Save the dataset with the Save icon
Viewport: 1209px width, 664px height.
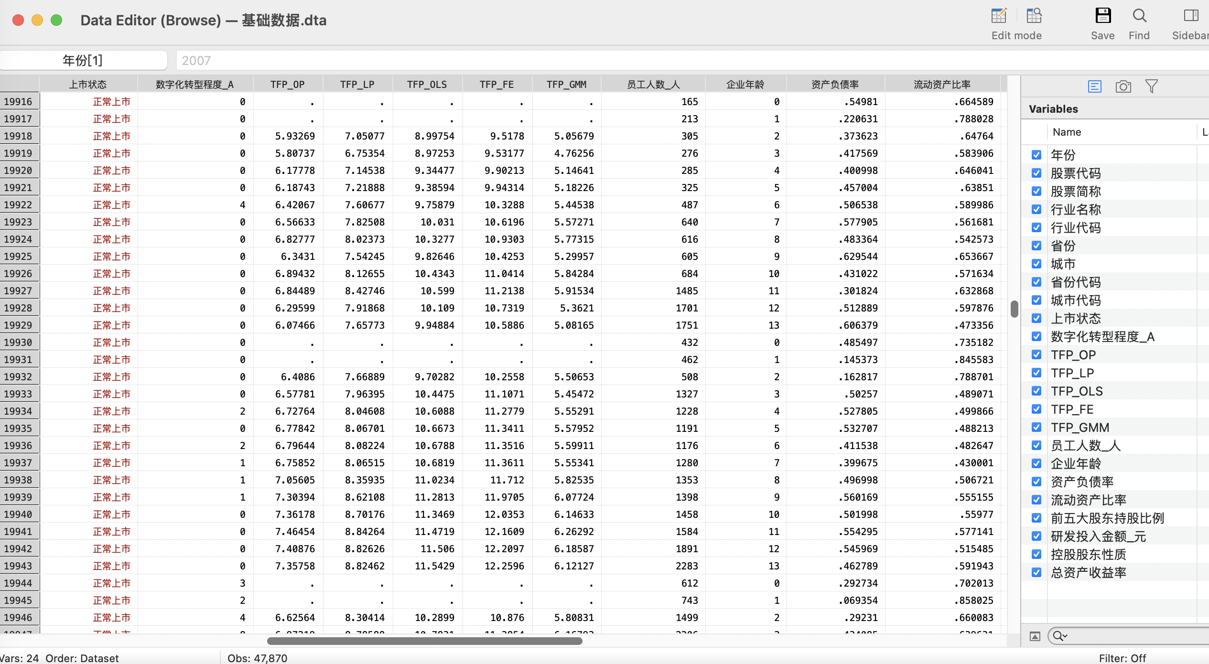[1103, 16]
